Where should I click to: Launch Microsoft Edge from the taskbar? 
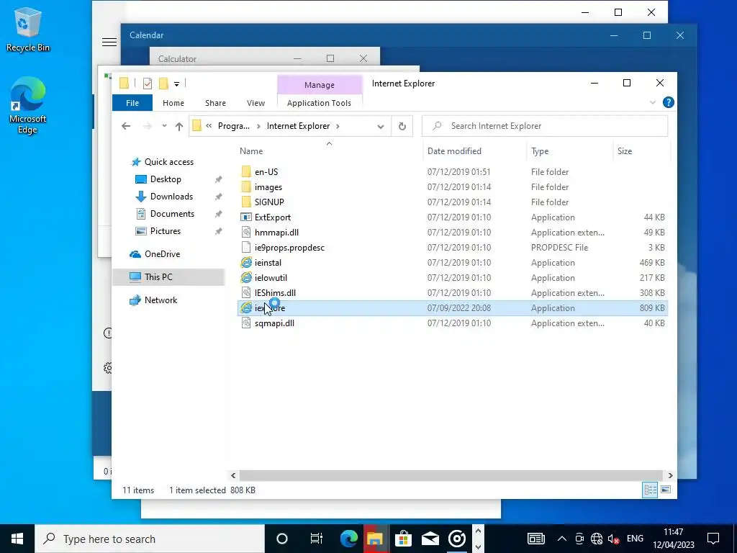[x=348, y=539]
